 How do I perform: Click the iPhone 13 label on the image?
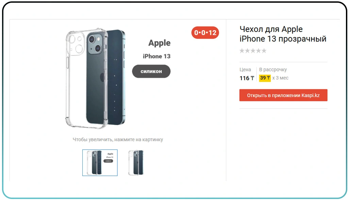coord(156,56)
